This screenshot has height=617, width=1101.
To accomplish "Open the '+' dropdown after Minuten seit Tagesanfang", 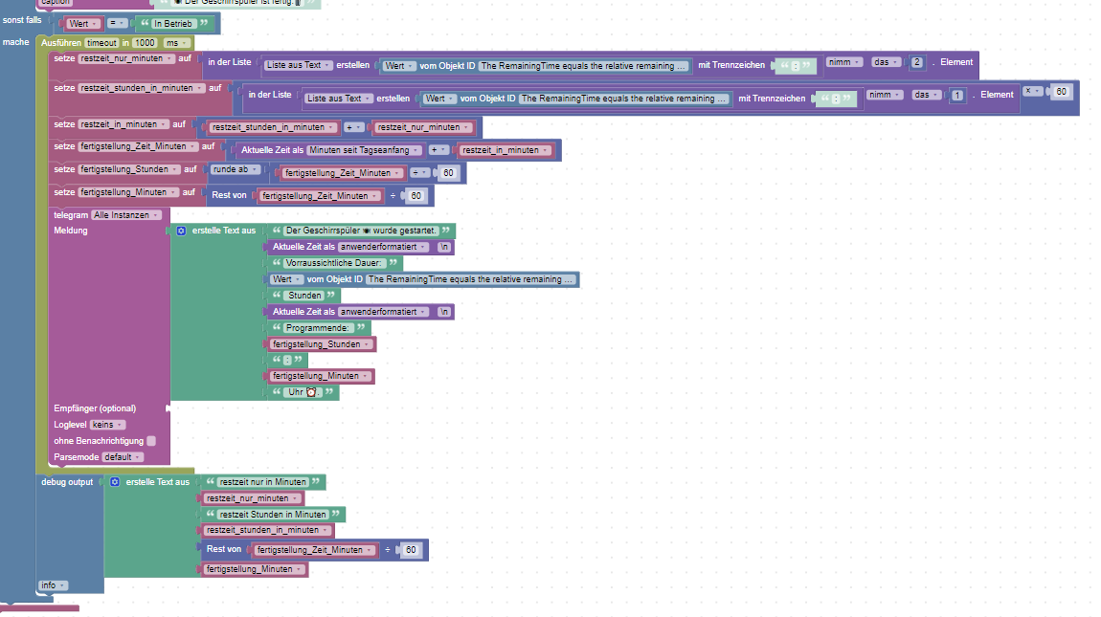I will 438,150.
